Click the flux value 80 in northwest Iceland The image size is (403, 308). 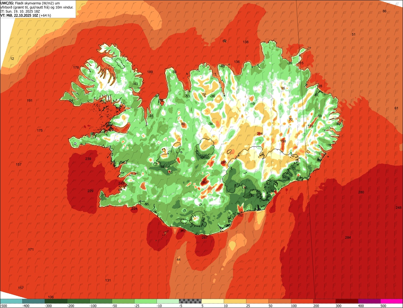pyautogui.click(x=183, y=124)
